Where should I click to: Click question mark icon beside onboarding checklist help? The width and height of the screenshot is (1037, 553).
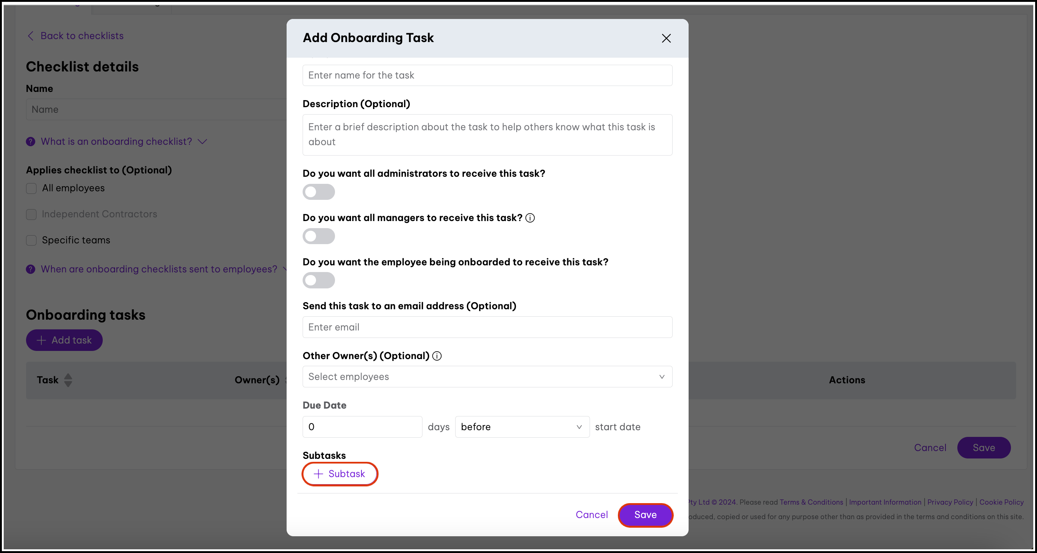tap(31, 142)
